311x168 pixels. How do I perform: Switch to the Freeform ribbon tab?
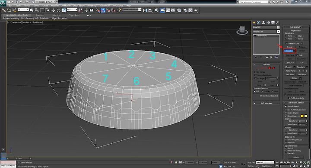click(40, 15)
